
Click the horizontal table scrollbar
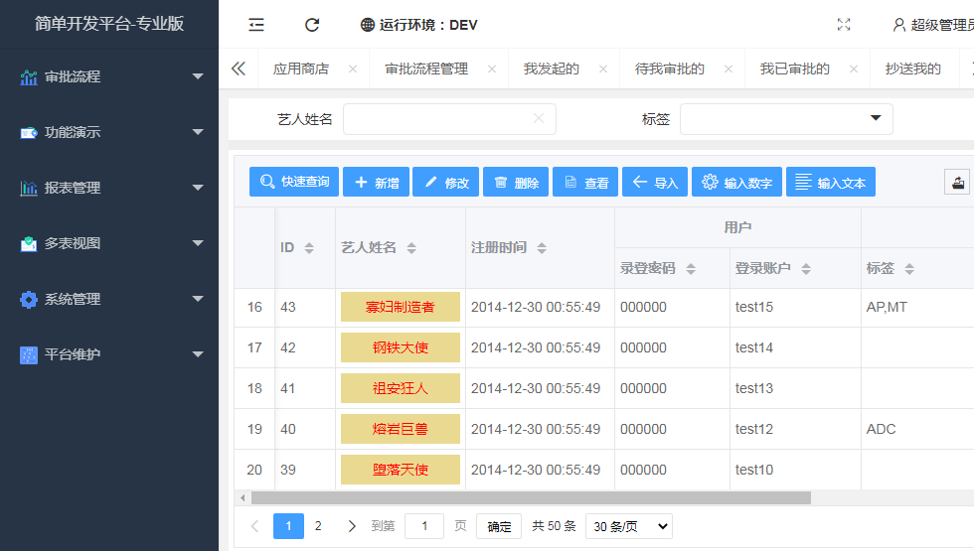[531, 497]
